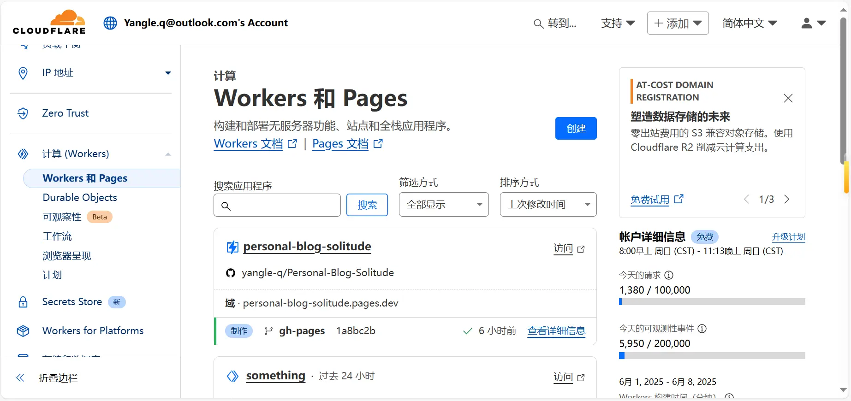
Task: Click 转到... search field in header
Action: (555, 24)
